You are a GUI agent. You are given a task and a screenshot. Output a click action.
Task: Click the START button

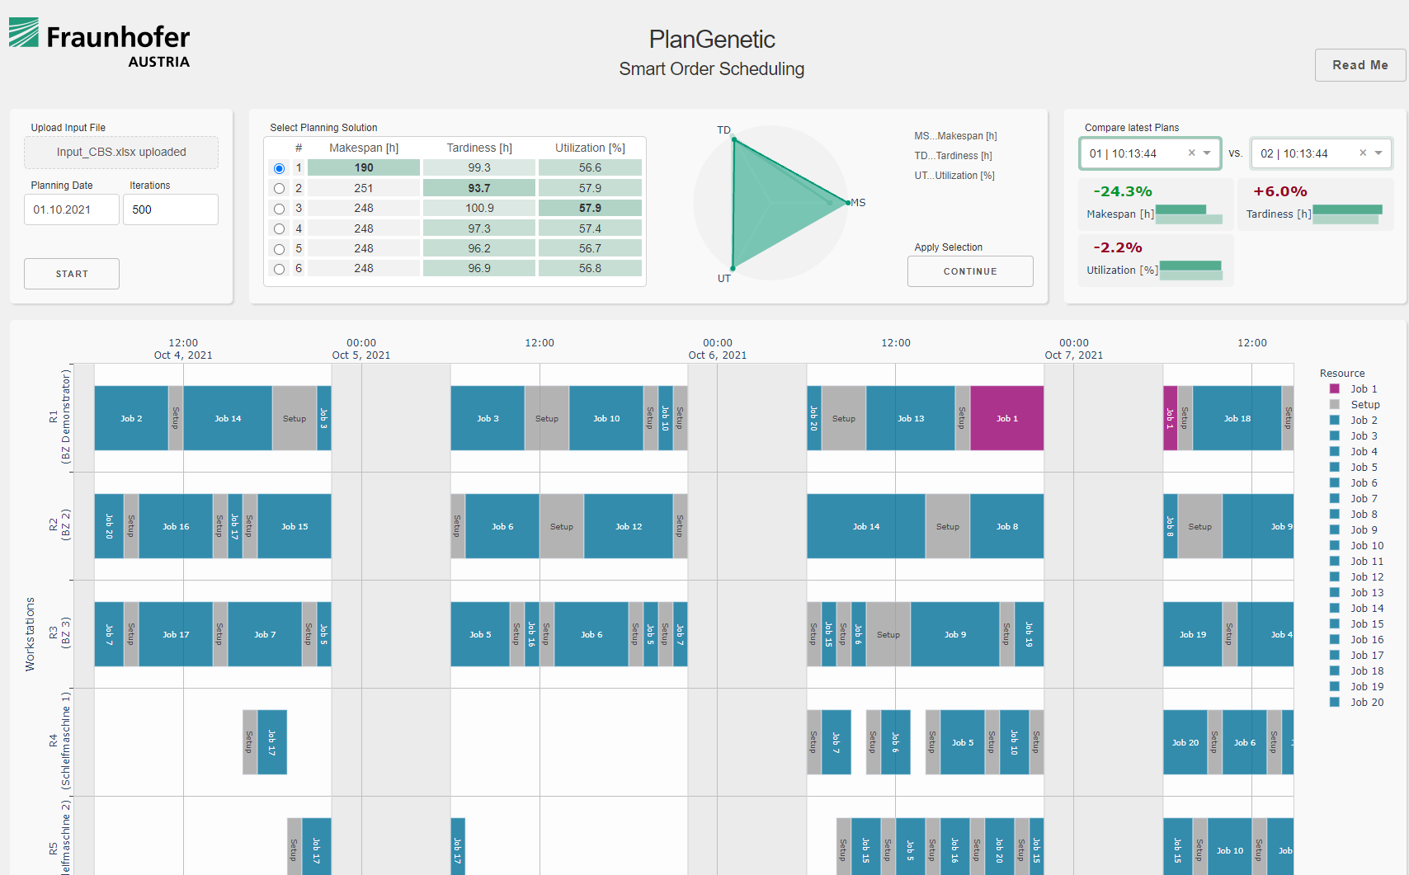point(72,274)
